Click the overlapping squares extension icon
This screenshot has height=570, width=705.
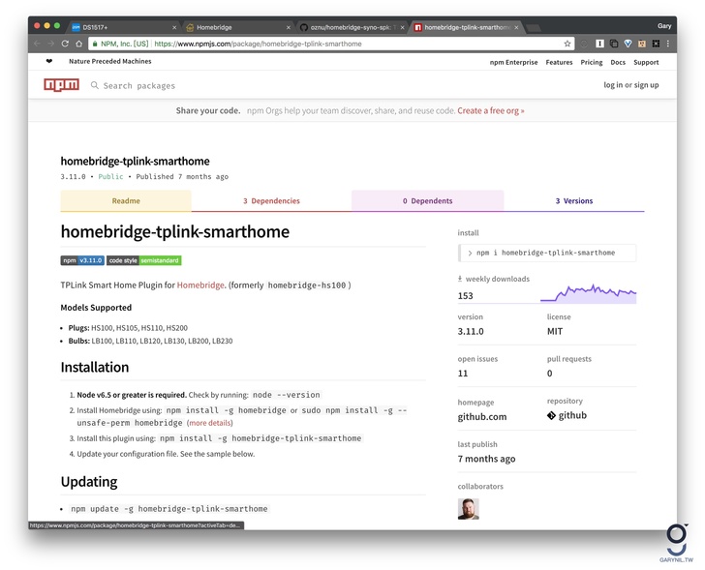click(x=614, y=44)
